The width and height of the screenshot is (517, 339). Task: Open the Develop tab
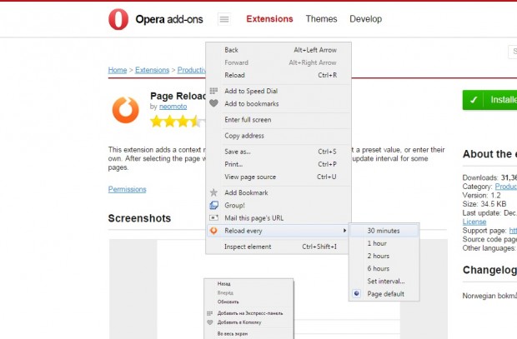pyautogui.click(x=366, y=19)
